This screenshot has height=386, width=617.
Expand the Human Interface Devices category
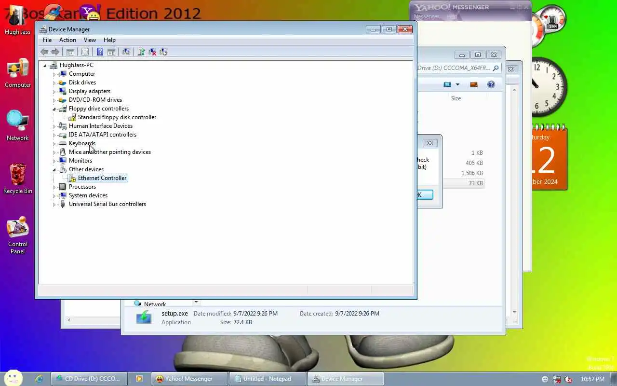click(x=54, y=126)
